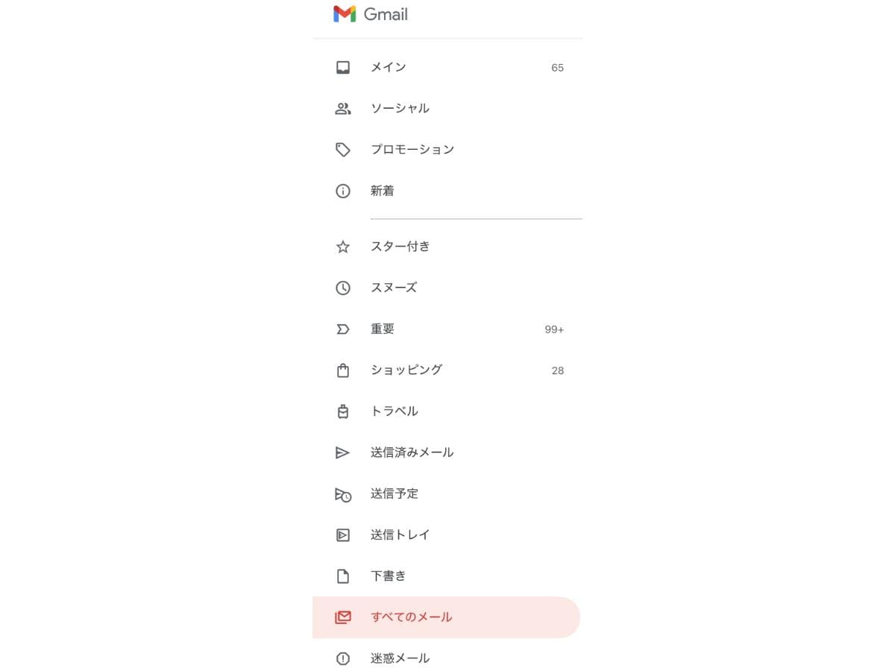Click the 迷惑メール warning icon
The image size is (895, 671).
pyautogui.click(x=342, y=658)
